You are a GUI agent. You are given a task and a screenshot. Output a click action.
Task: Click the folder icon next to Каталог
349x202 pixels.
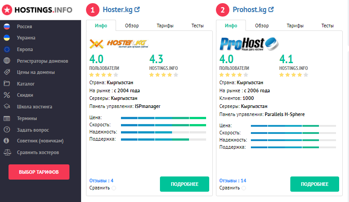[x=7, y=84]
